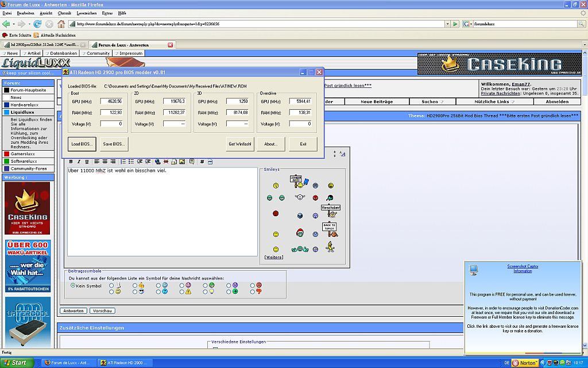Center-align post text
The width and height of the screenshot is (588, 368).
pyautogui.click(x=105, y=162)
